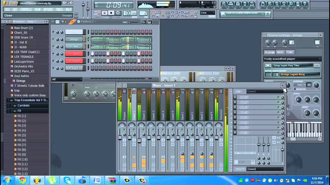
Task: Open mixer OUT (none) output dropdown
Action: click(265, 169)
